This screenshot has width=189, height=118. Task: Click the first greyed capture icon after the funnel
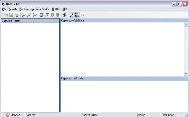52,15
